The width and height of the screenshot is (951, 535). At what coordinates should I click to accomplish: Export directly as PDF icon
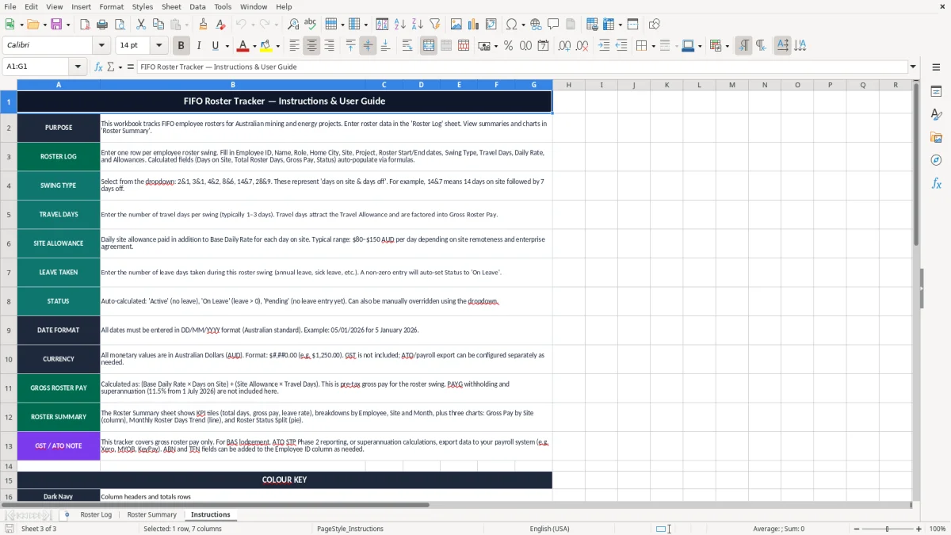click(x=85, y=25)
